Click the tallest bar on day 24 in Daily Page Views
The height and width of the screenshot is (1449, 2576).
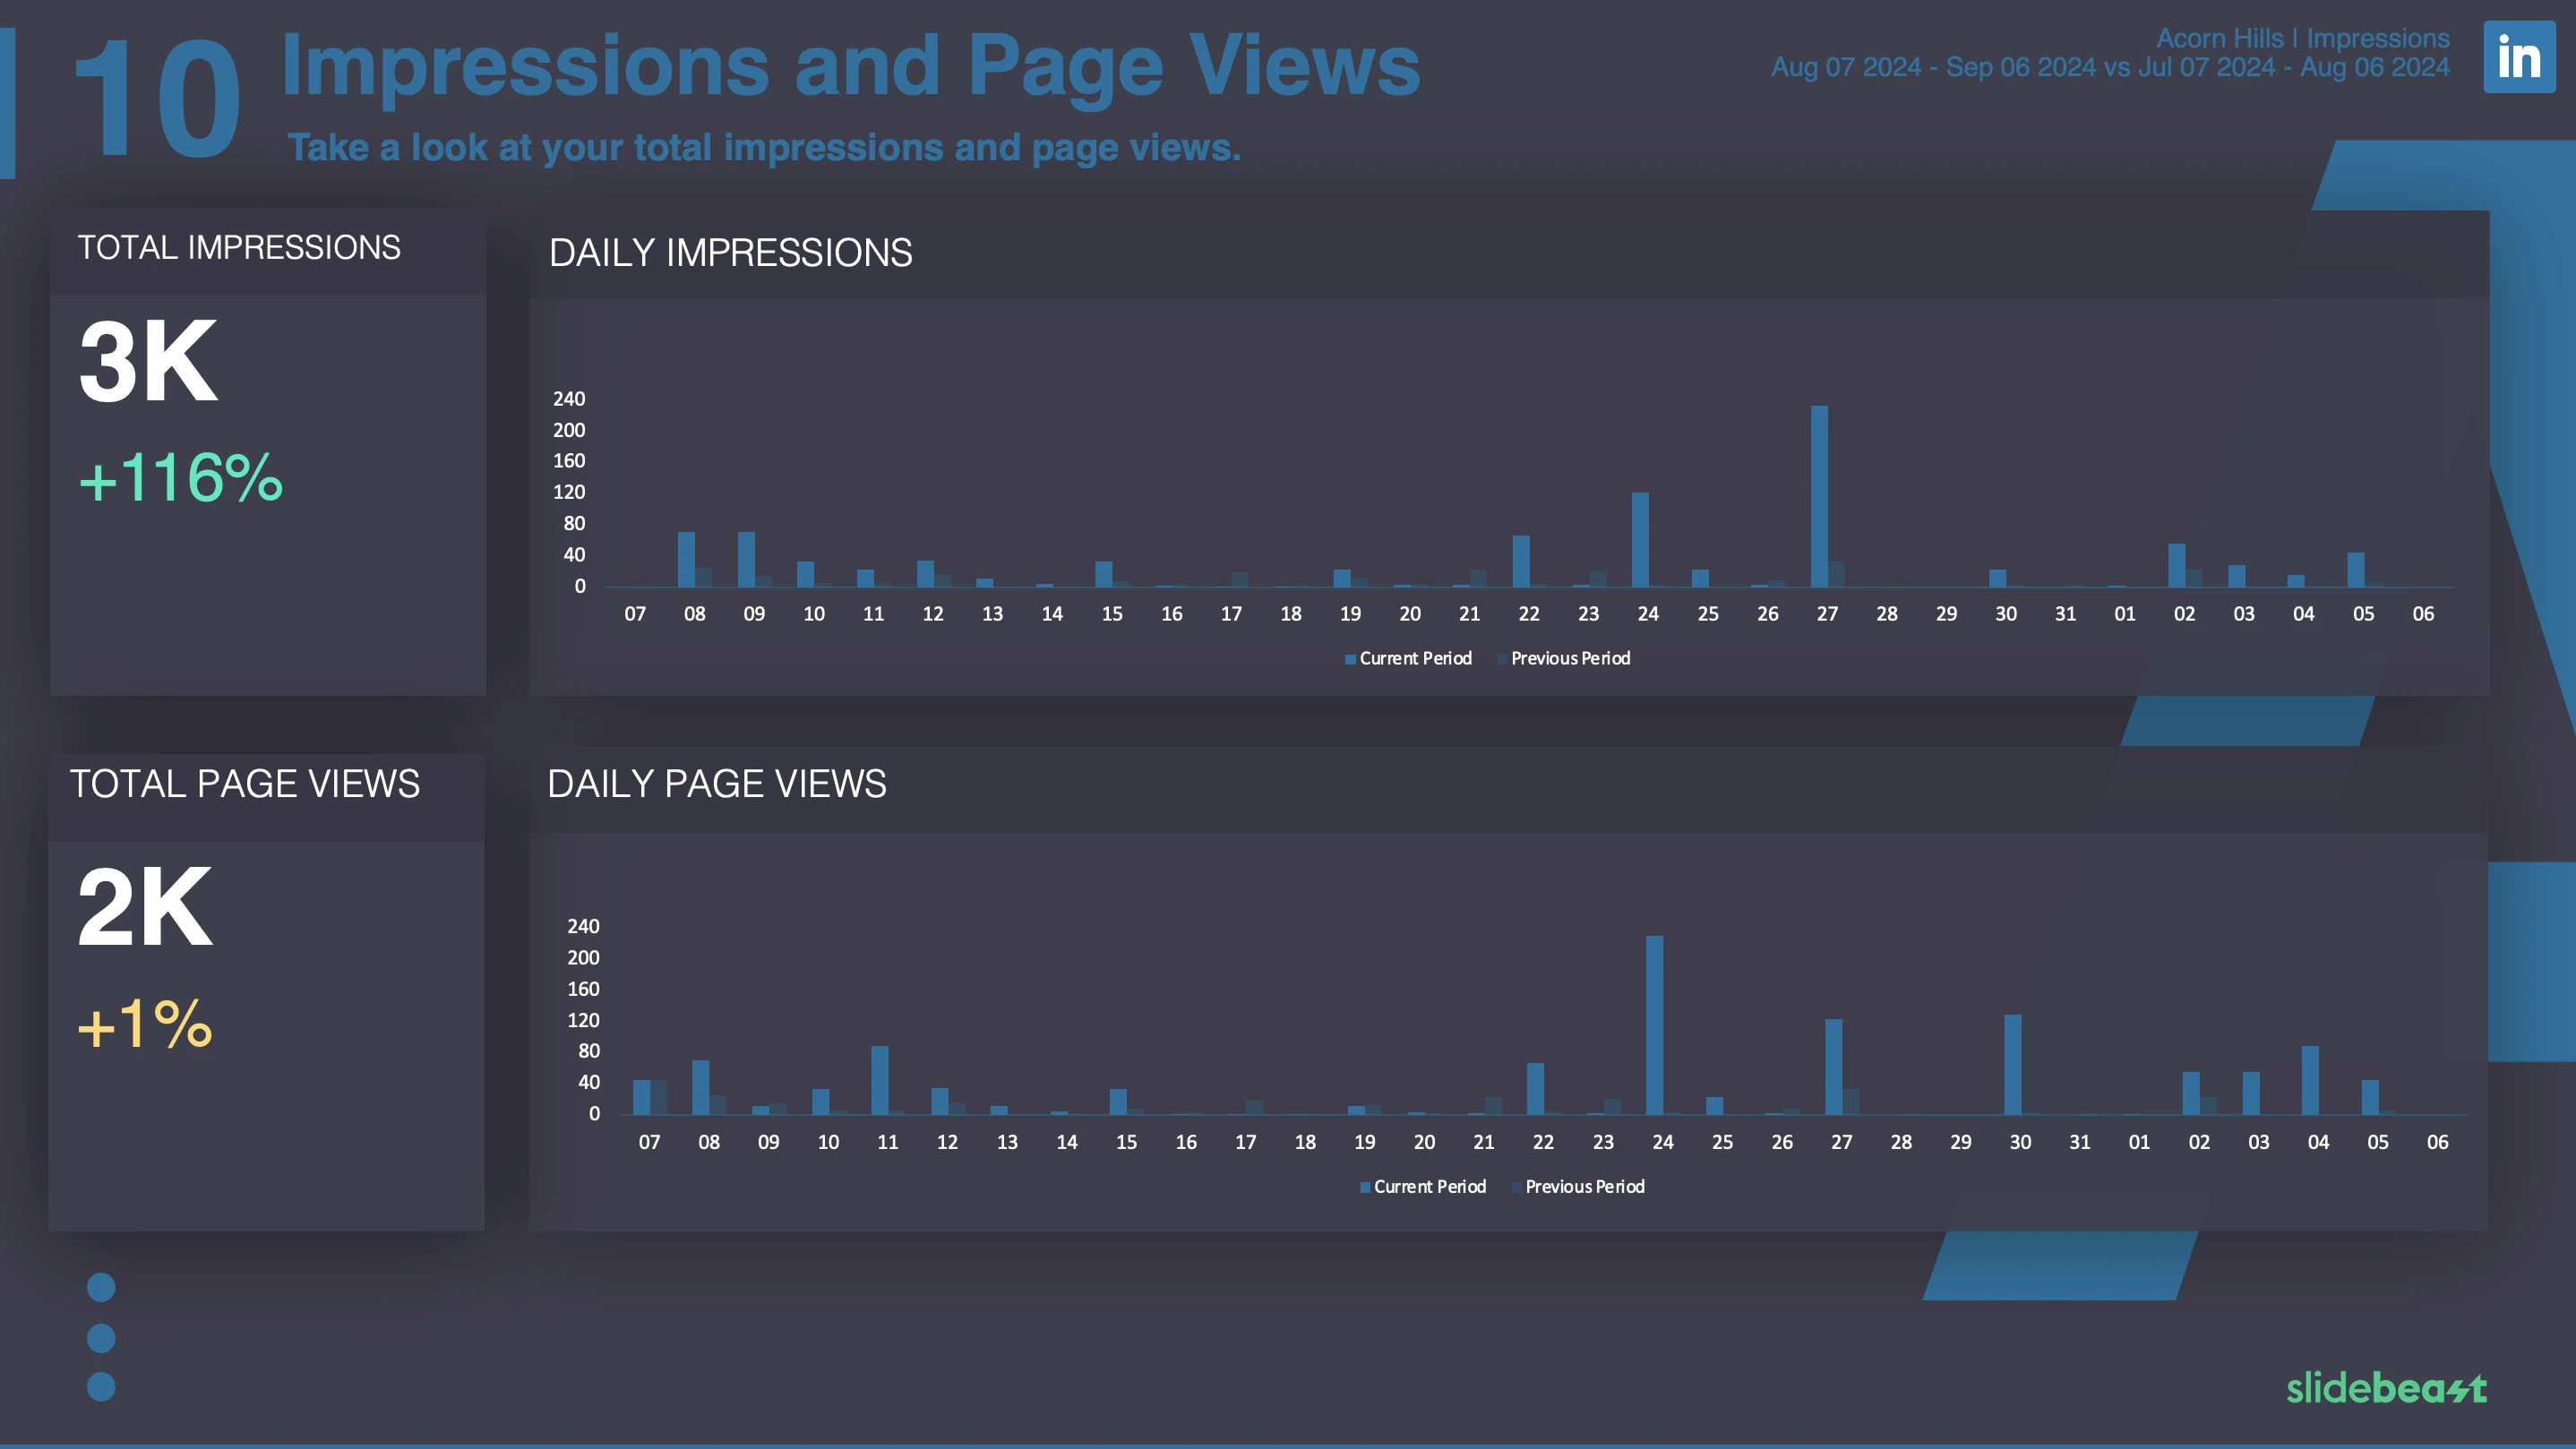point(1654,1025)
